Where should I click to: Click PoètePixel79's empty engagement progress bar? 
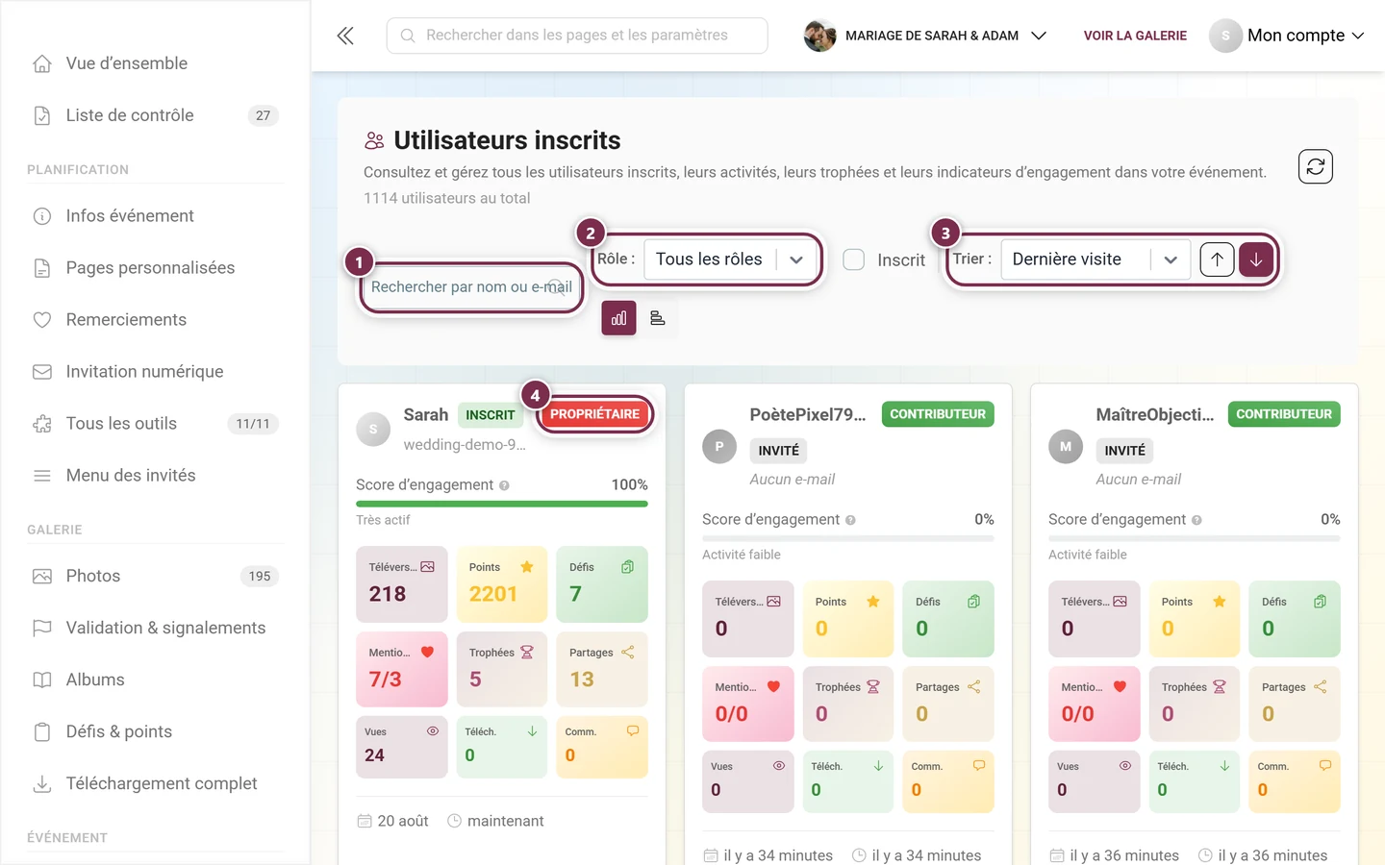(x=848, y=538)
